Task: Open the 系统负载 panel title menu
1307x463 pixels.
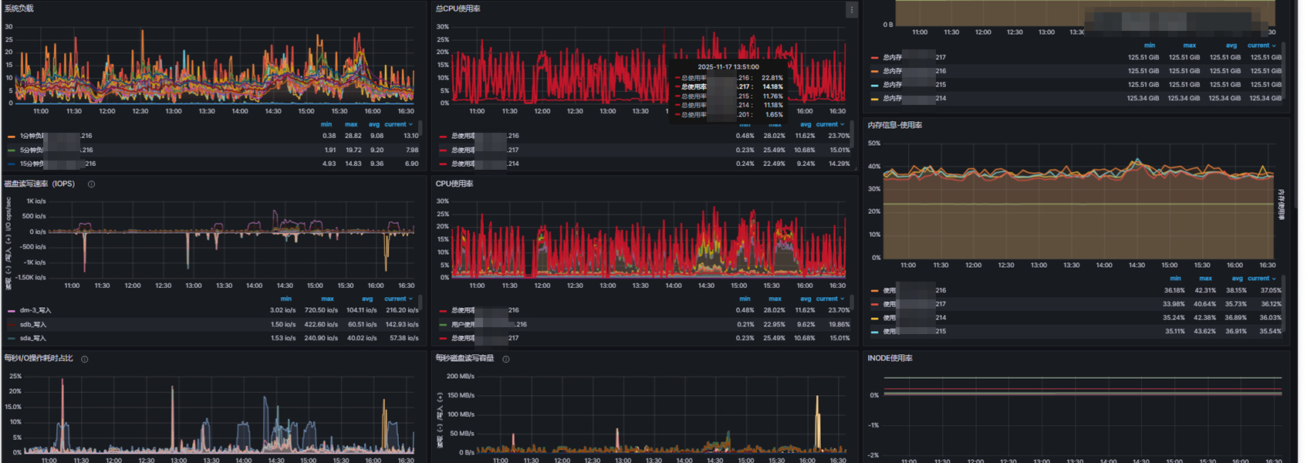Action: [x=19, y=8]
